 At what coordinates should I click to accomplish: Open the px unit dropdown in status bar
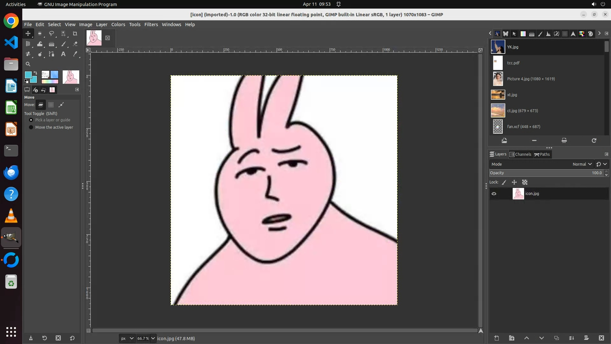point(127,339)
